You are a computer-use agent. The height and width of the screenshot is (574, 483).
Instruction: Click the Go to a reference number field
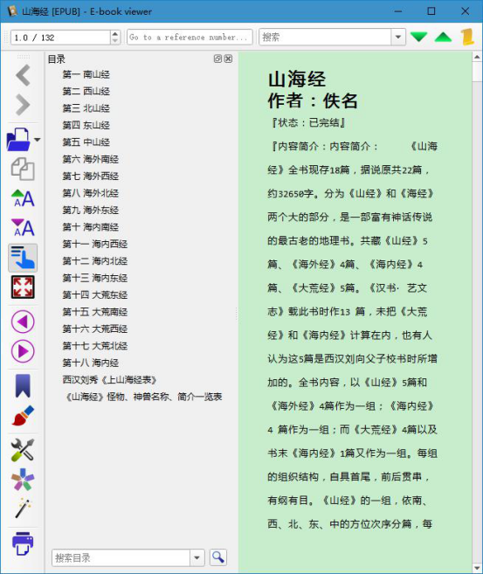190,37
